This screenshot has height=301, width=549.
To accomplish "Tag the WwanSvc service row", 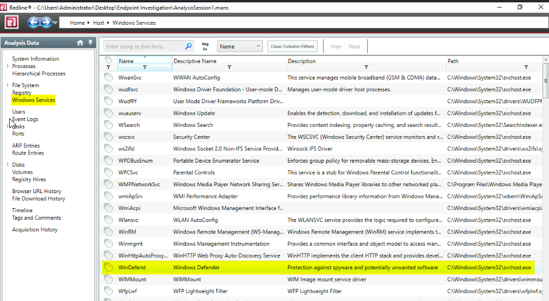I will 108,77.
